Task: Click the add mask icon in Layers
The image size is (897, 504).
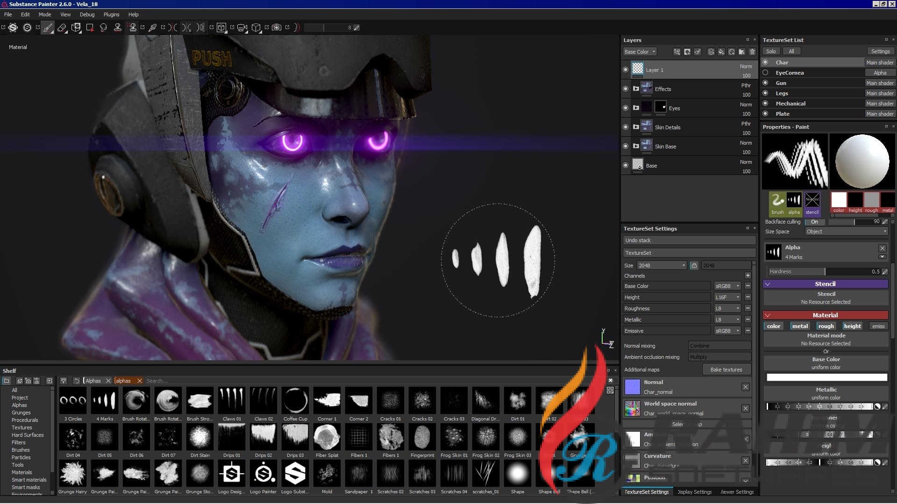Action: 687,52
